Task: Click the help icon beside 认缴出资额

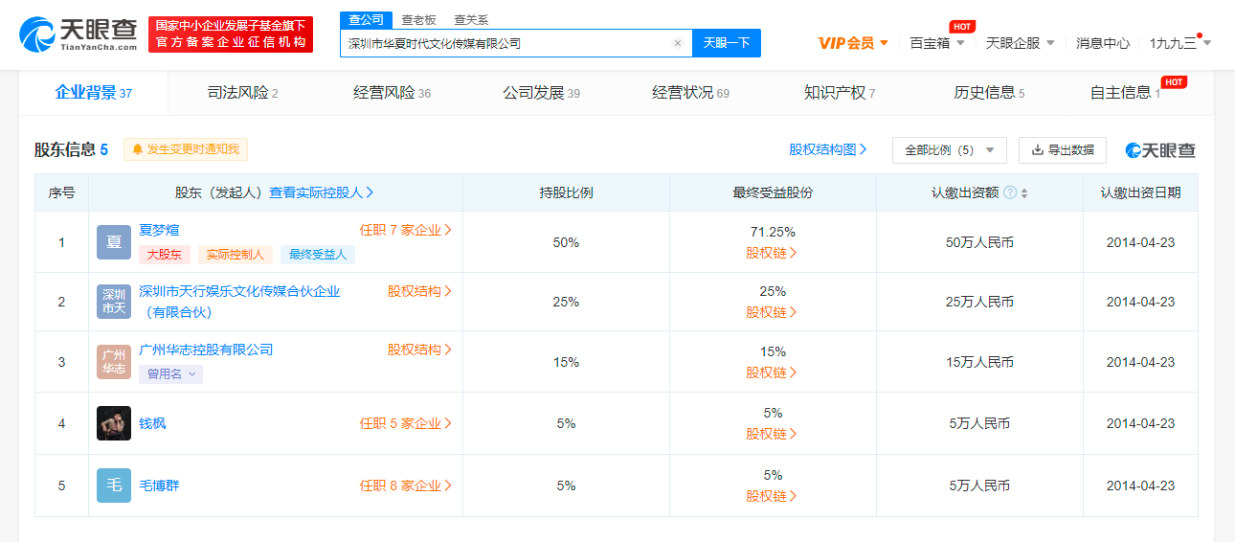Action: point(1010,192)
